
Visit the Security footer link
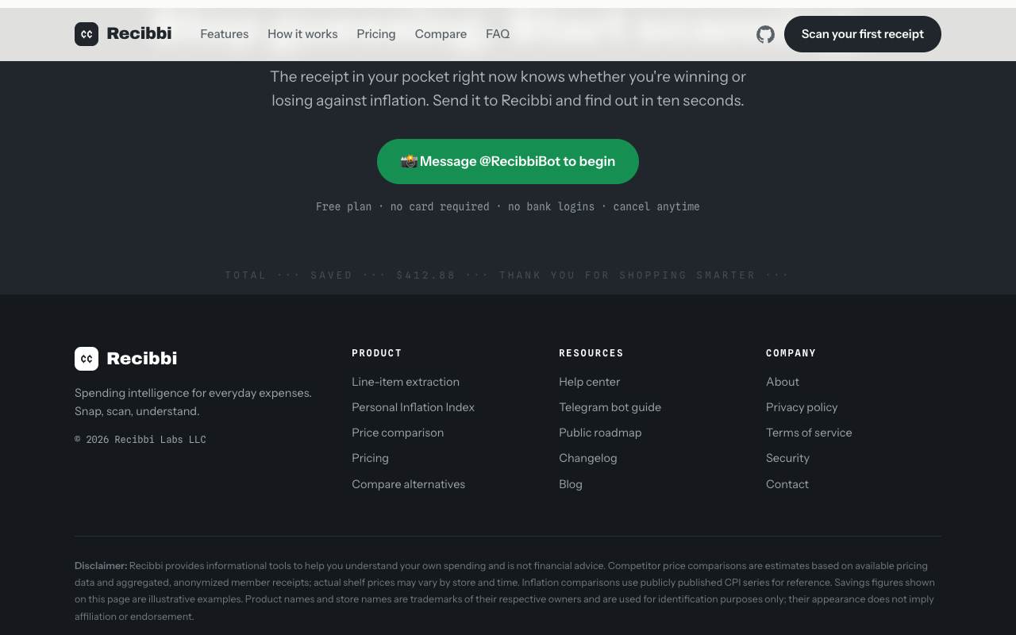click(787, 458)
